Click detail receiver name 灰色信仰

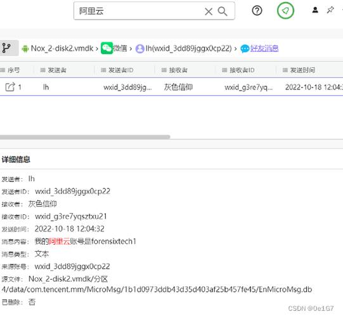[x=42, y=204]
